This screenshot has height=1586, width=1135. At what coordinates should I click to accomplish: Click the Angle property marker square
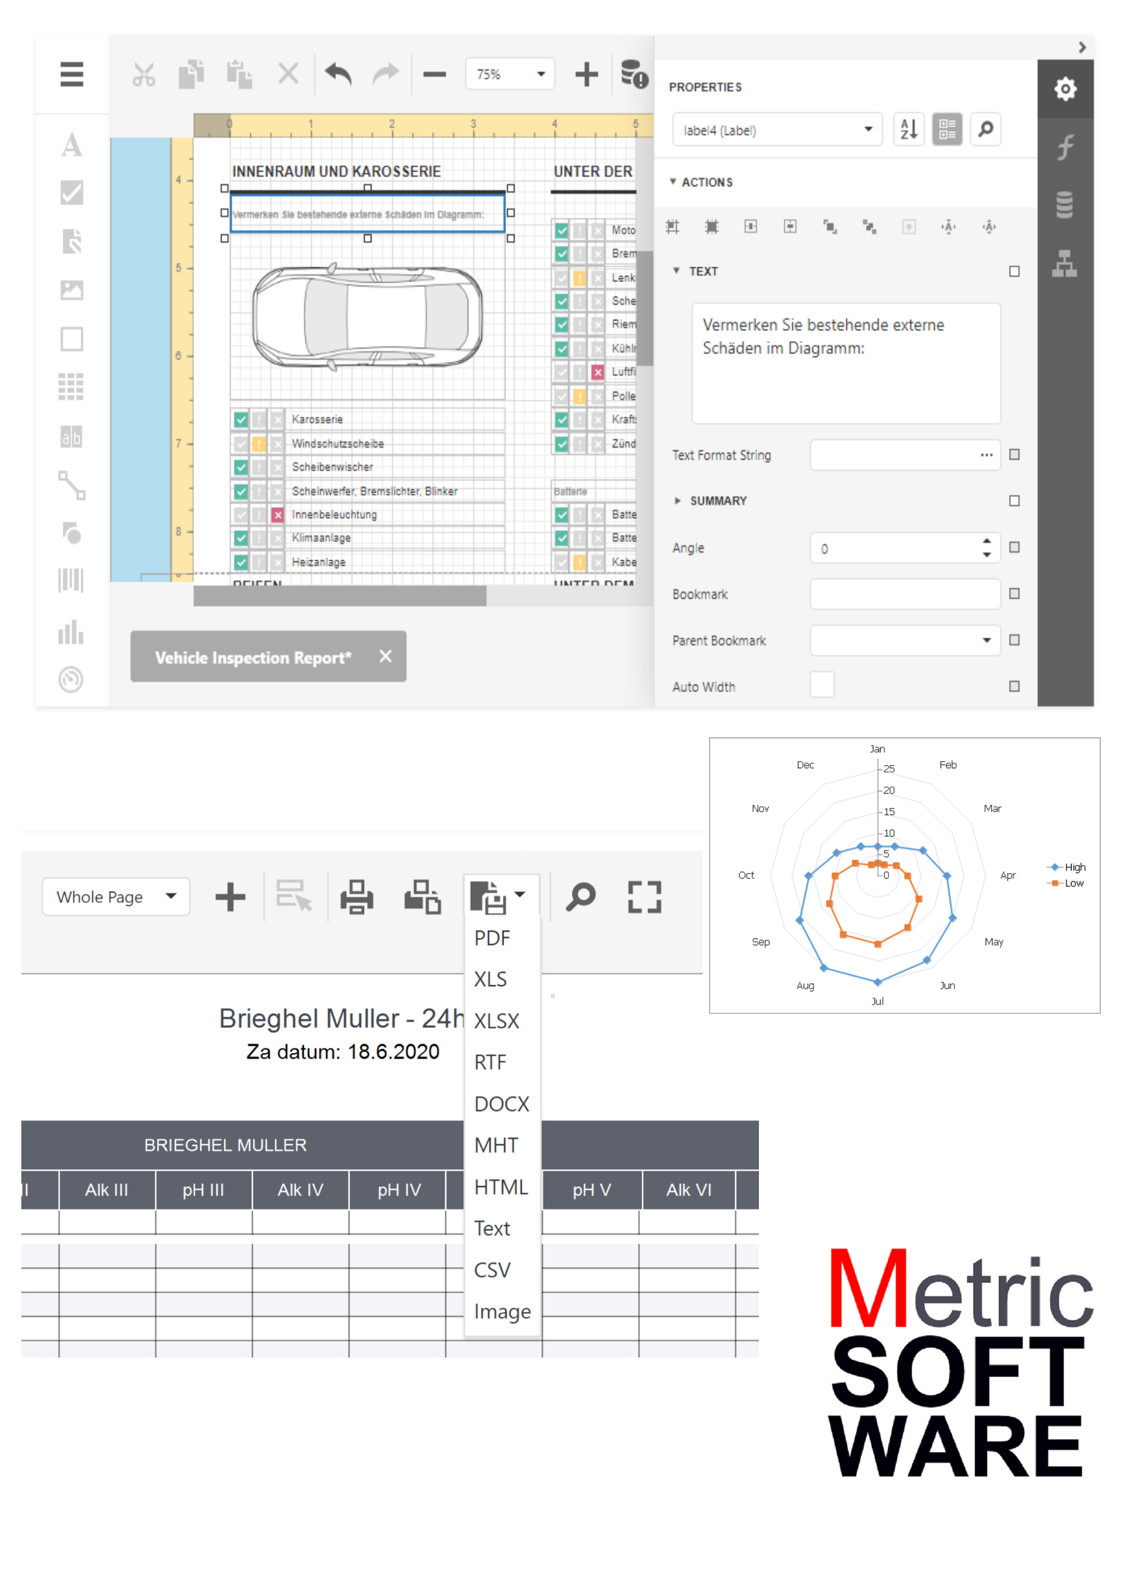click(x=1014, y=547)
